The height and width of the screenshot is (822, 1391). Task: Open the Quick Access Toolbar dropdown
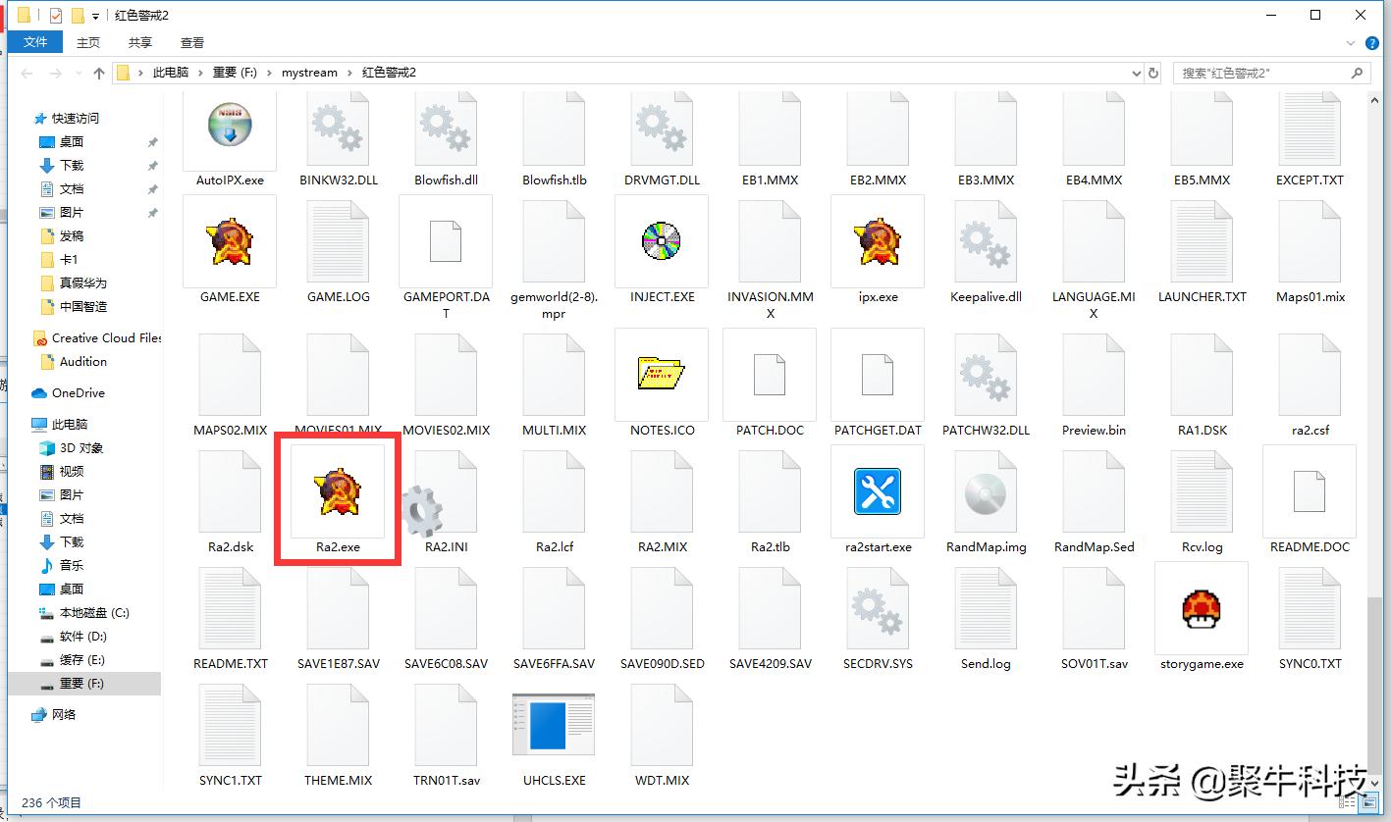point(95,16)
